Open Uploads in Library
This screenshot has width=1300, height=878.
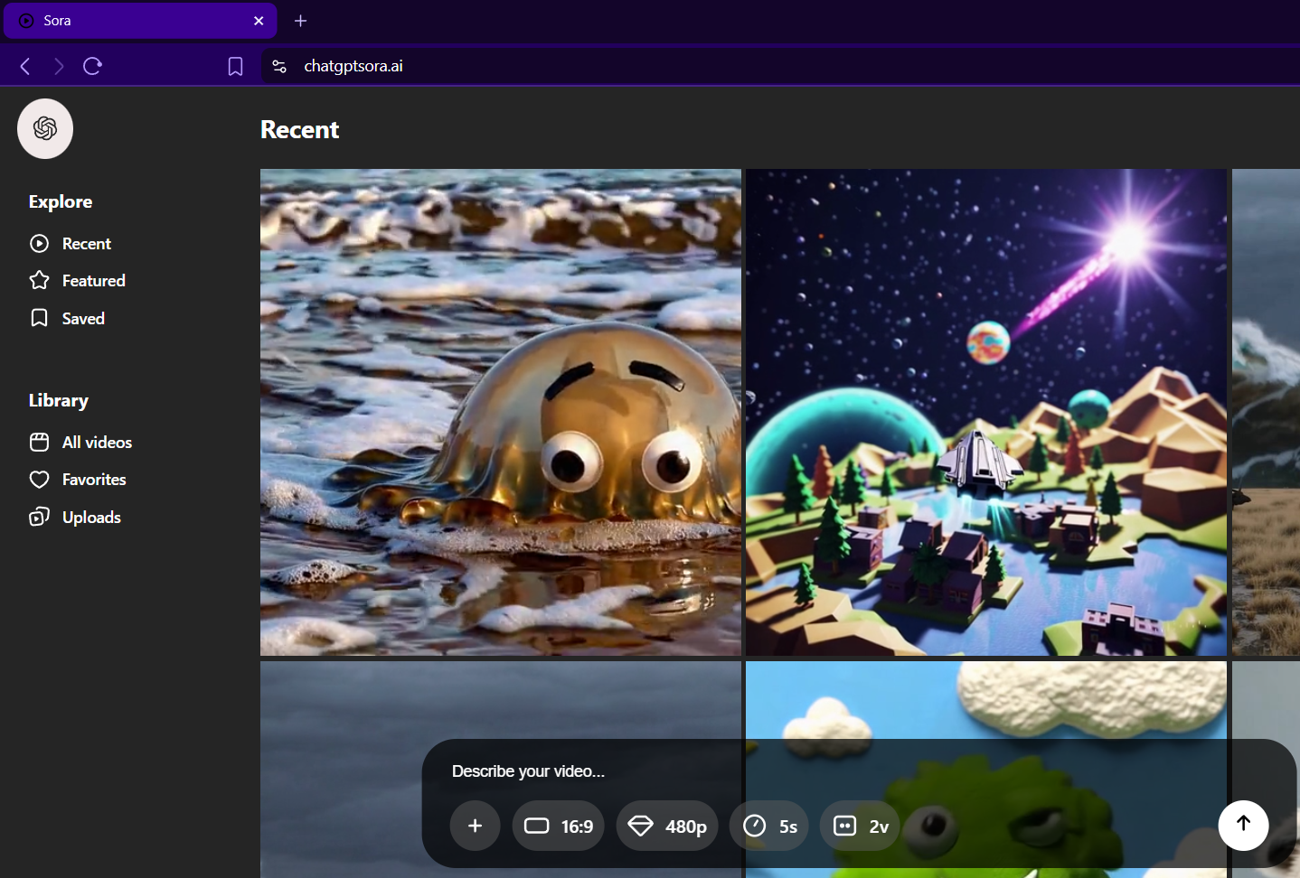[75, 518]
